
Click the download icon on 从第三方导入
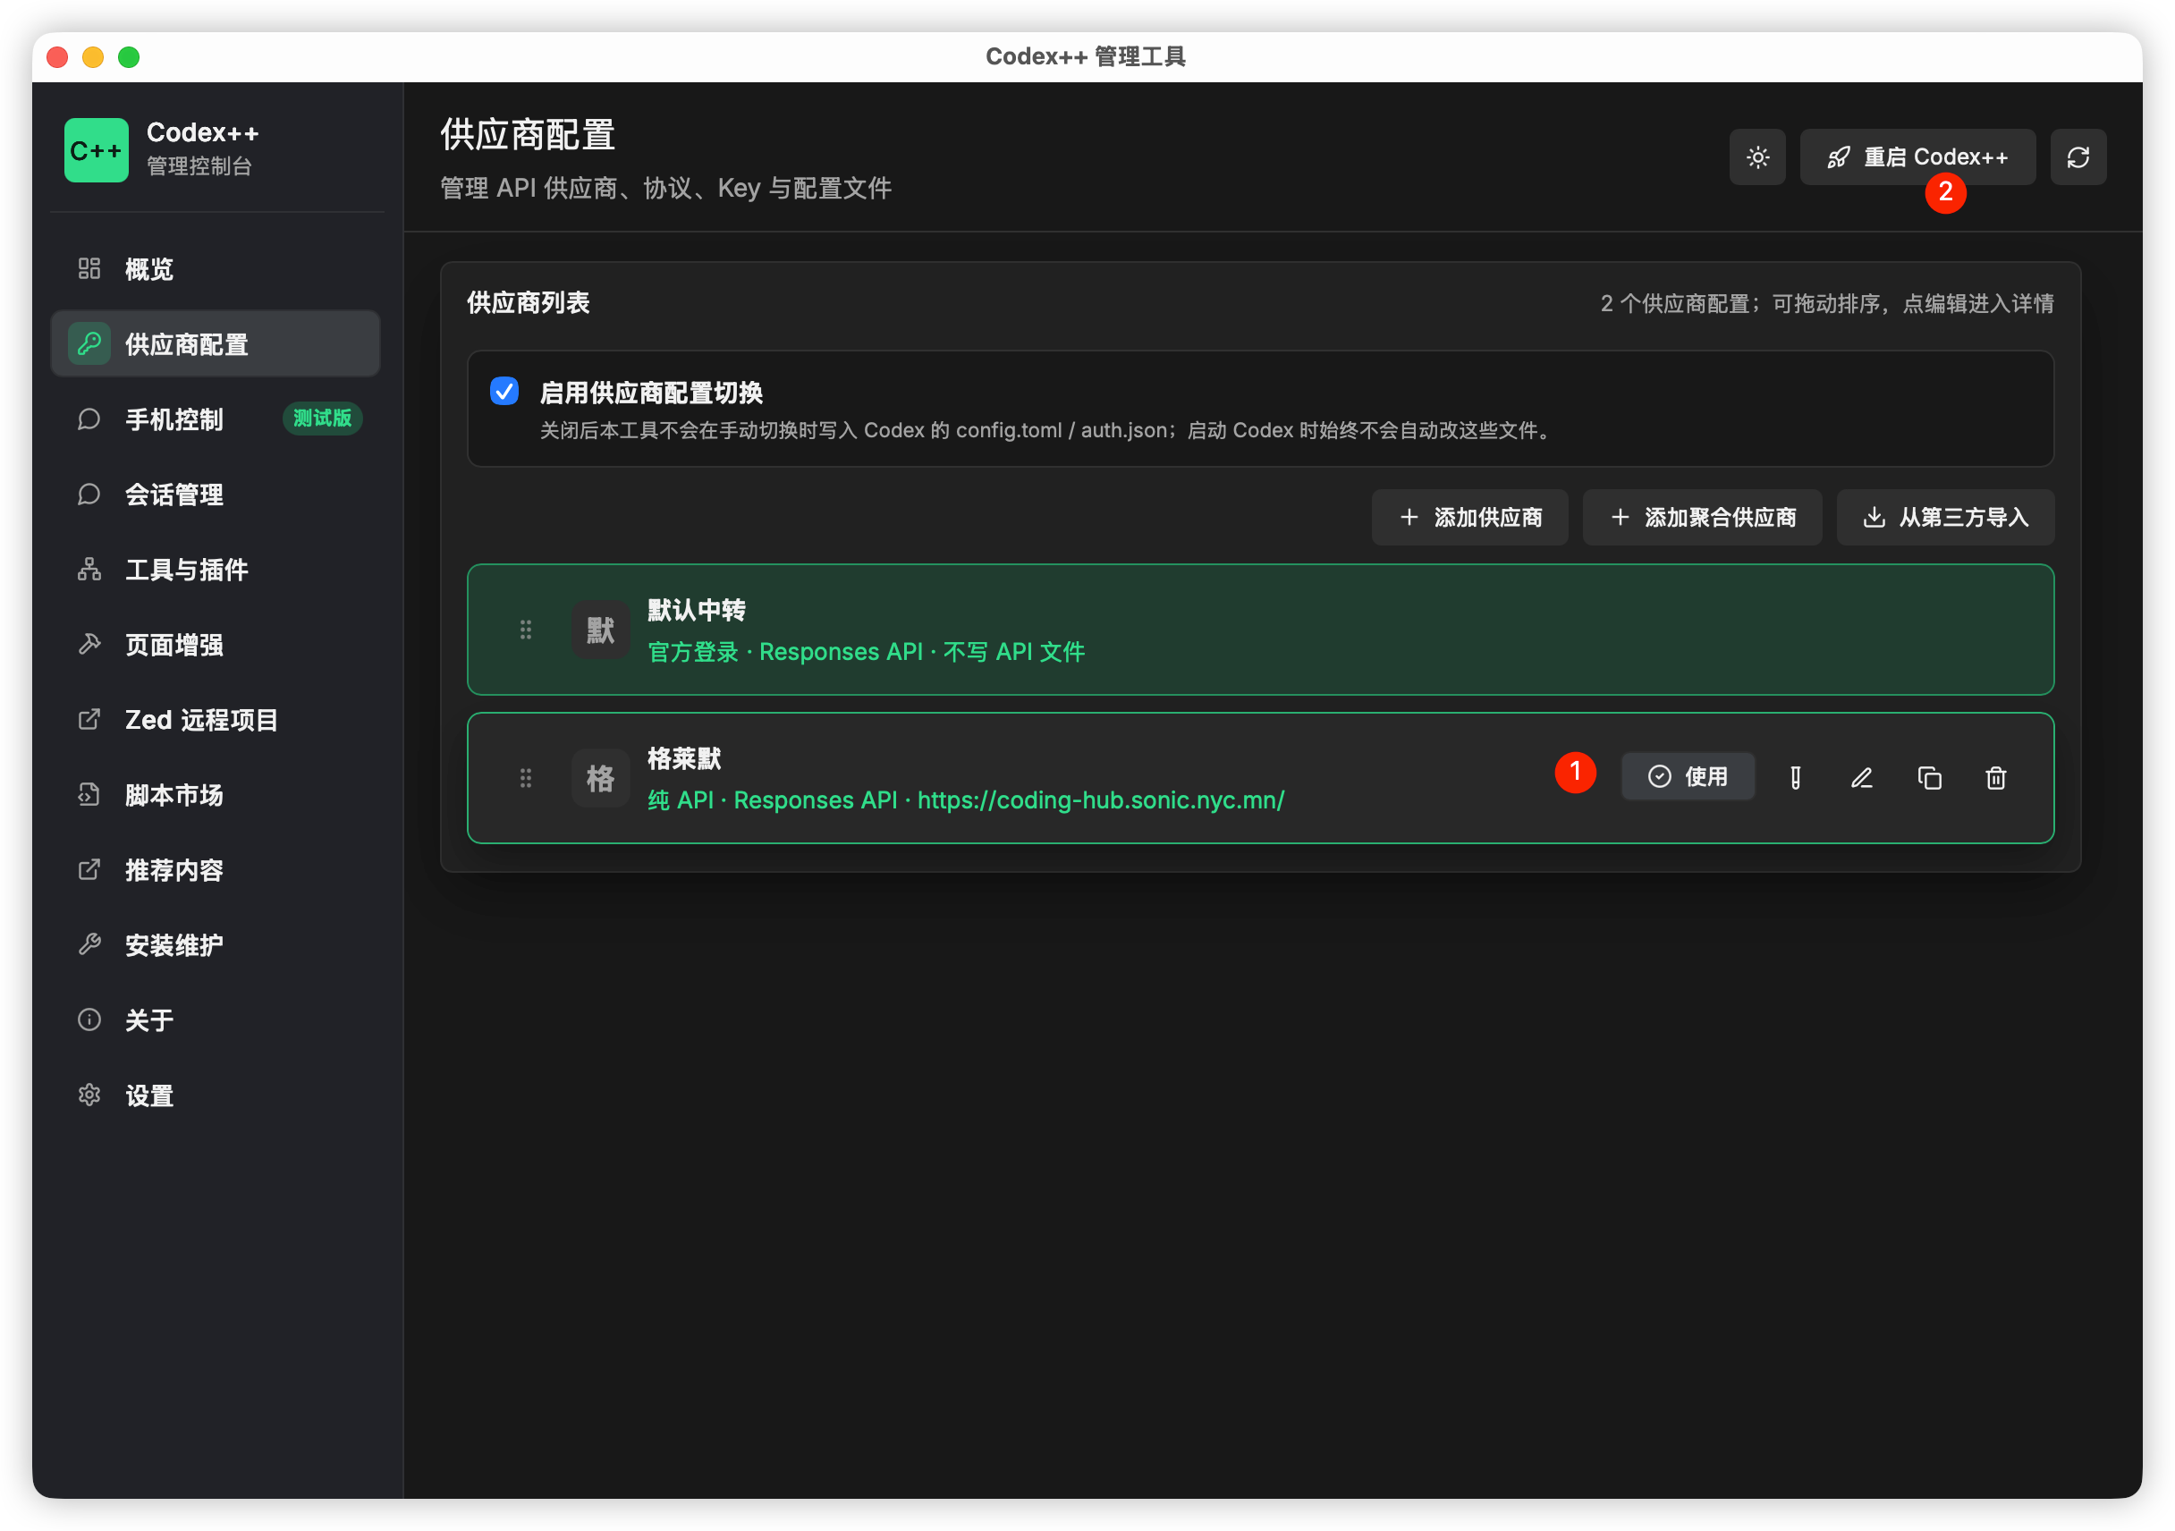pos(1874,517)
